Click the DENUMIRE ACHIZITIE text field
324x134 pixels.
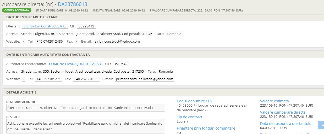coord(85,108)
